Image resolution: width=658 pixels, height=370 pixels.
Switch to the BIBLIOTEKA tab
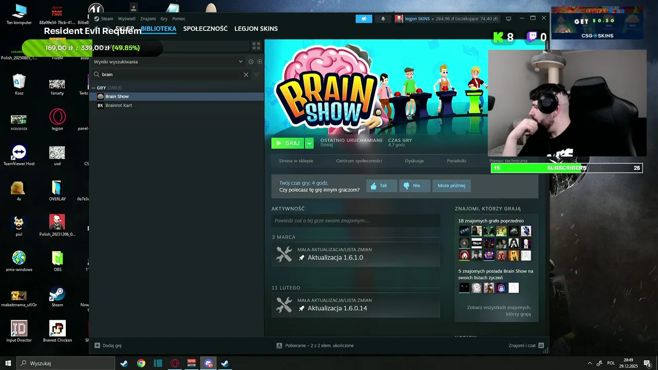click(x=158, y=29)
